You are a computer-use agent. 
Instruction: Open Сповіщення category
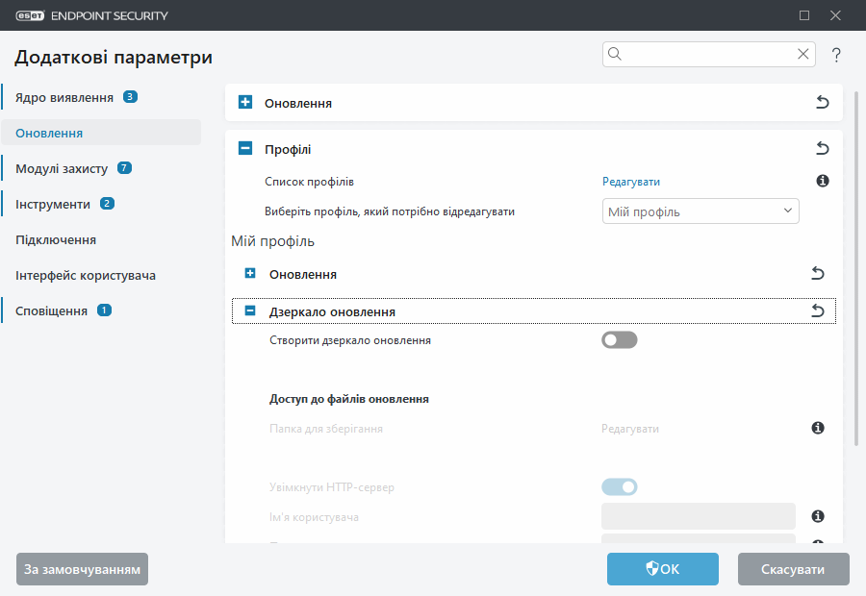pyautogui.click(x=51, y=311)
